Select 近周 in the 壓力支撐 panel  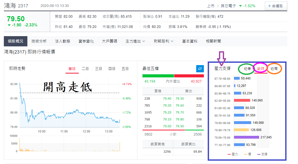pyautogui.click(x=274, y=69)
